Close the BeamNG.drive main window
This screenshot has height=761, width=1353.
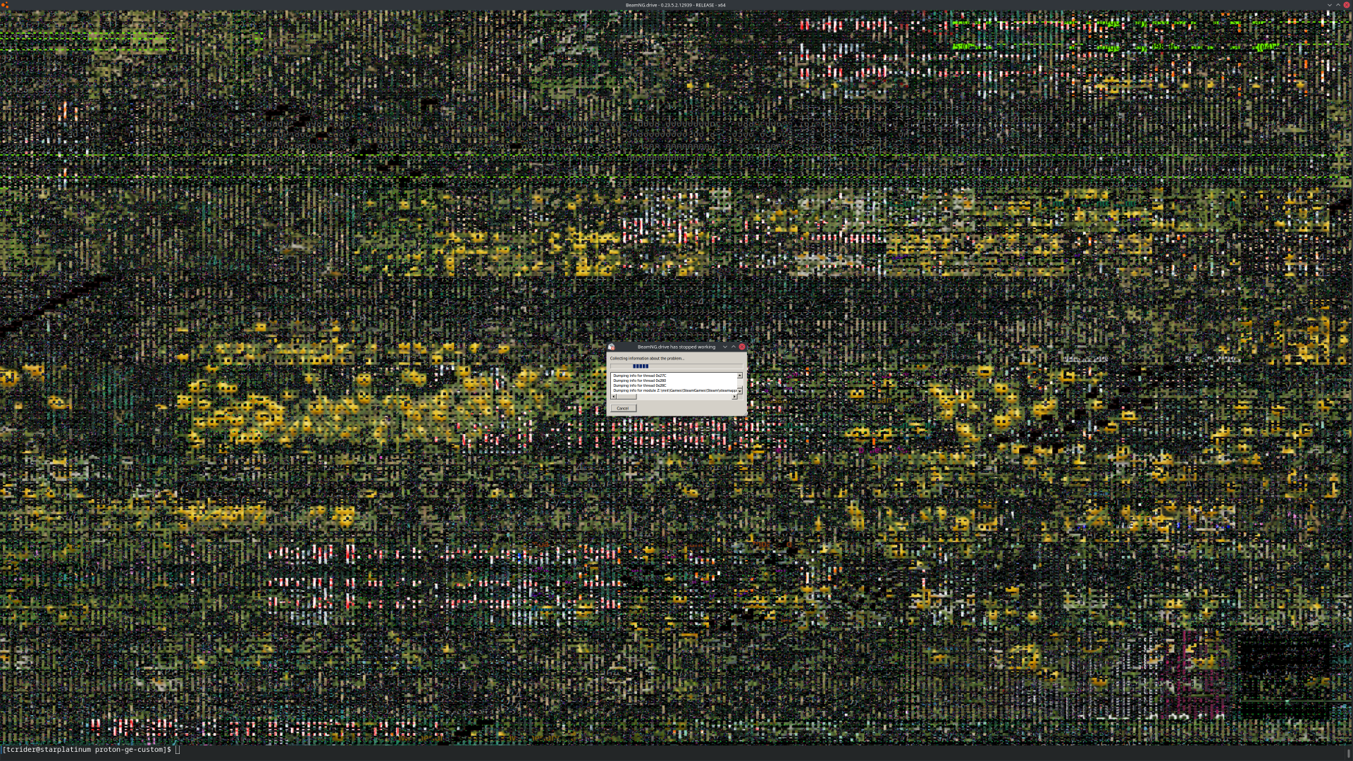tap(1347, 5)
